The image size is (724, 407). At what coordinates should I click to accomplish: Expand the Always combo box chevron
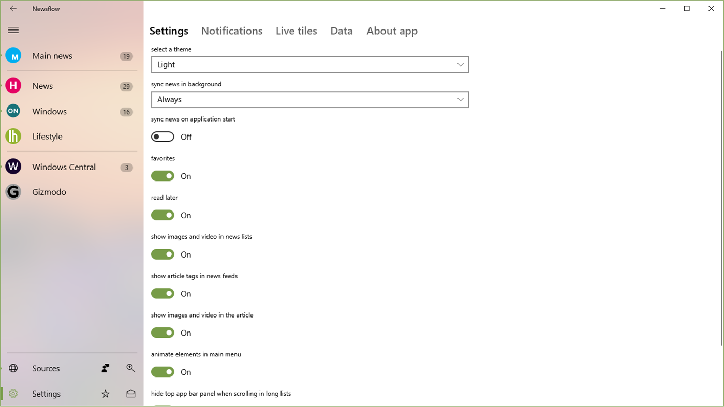coord(460,99)
